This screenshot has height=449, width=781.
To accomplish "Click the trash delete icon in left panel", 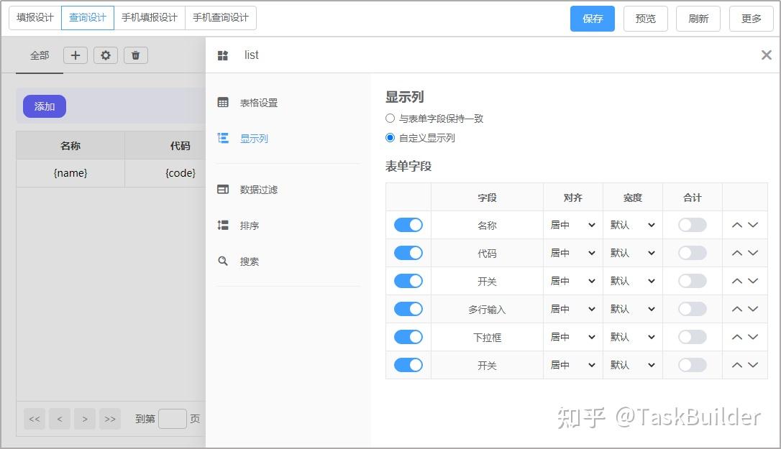I will click(x=136, y=55).
